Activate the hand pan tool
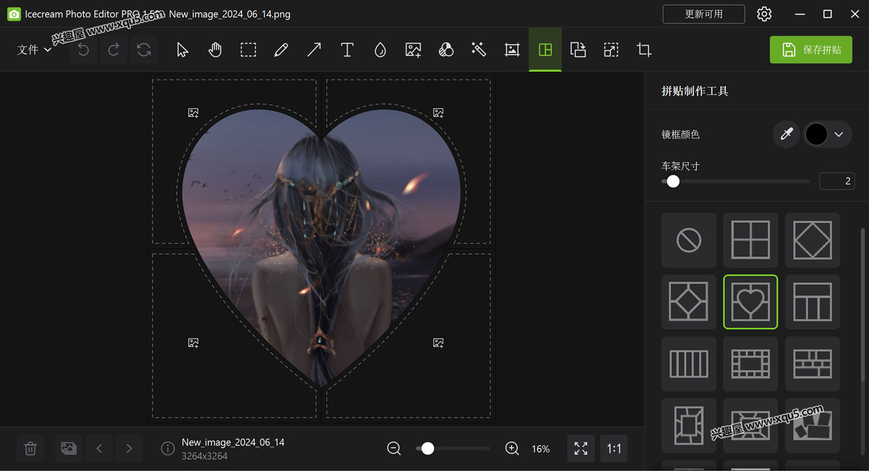869x471 pixels. pos(215,50)
